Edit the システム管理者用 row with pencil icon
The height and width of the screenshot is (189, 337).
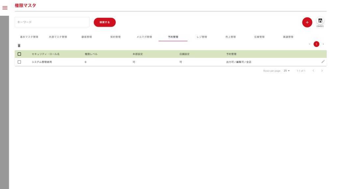point(323,62)
